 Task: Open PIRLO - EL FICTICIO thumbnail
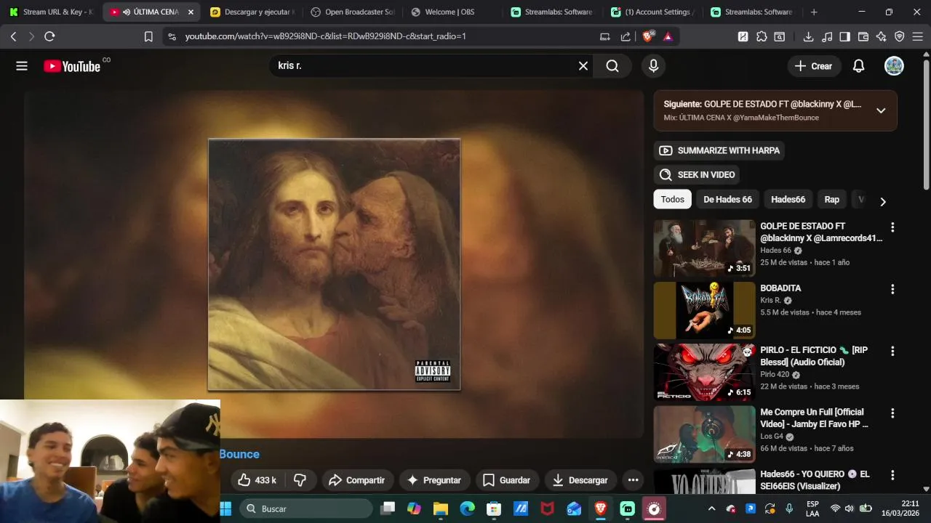pos(704,372)
